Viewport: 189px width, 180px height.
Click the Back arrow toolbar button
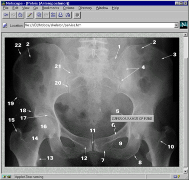pyautogui.click(x=6, y=15)
